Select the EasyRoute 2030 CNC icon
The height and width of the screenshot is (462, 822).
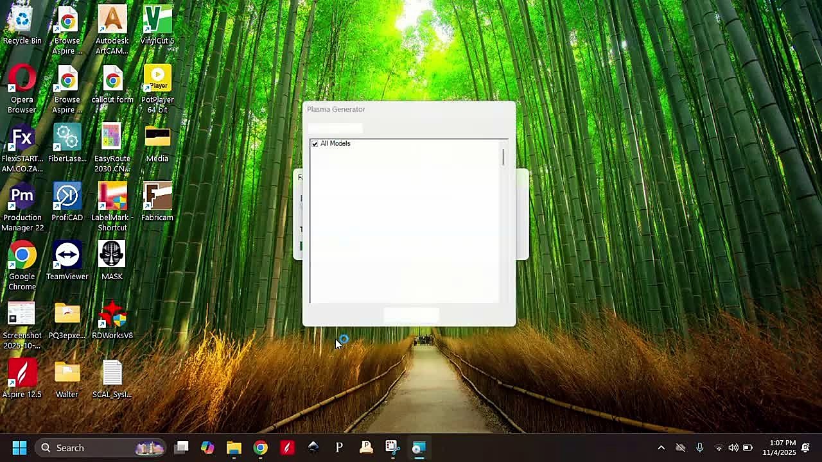112,148
